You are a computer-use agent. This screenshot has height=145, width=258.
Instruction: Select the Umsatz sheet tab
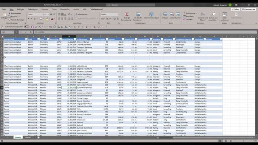pyautogui.click(x=18, y=137)
